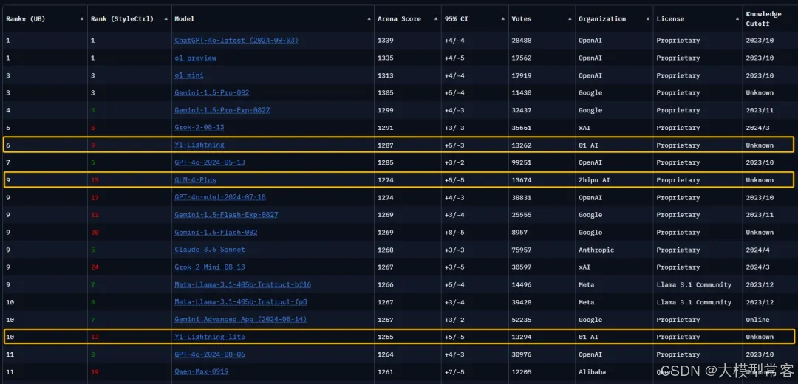798x384 pixels.
Task: Select the Alibaba organization cell
Action: click(593, 371)
